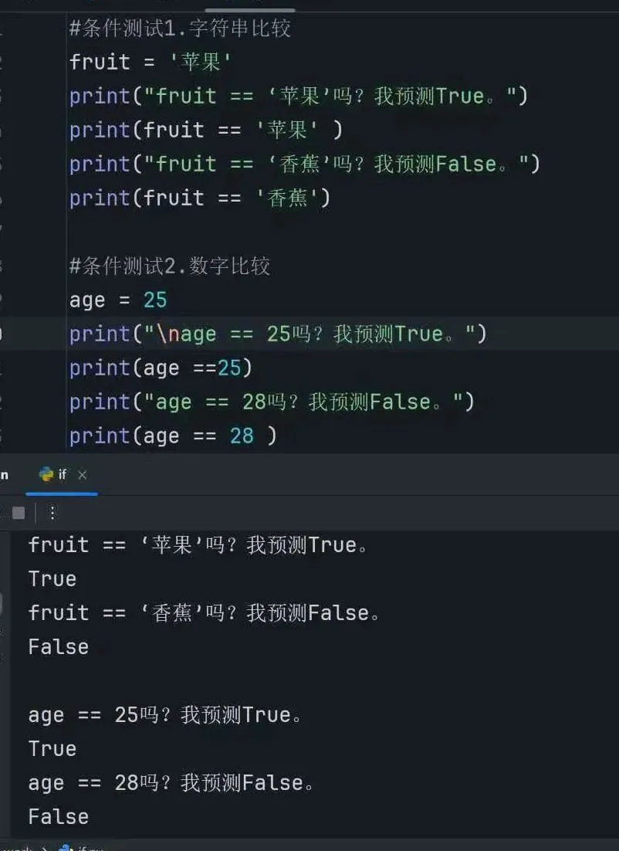Click the comment "#条件测试1.字符串比较" in editor
619x851 pixels.
(x=180, y=29)
